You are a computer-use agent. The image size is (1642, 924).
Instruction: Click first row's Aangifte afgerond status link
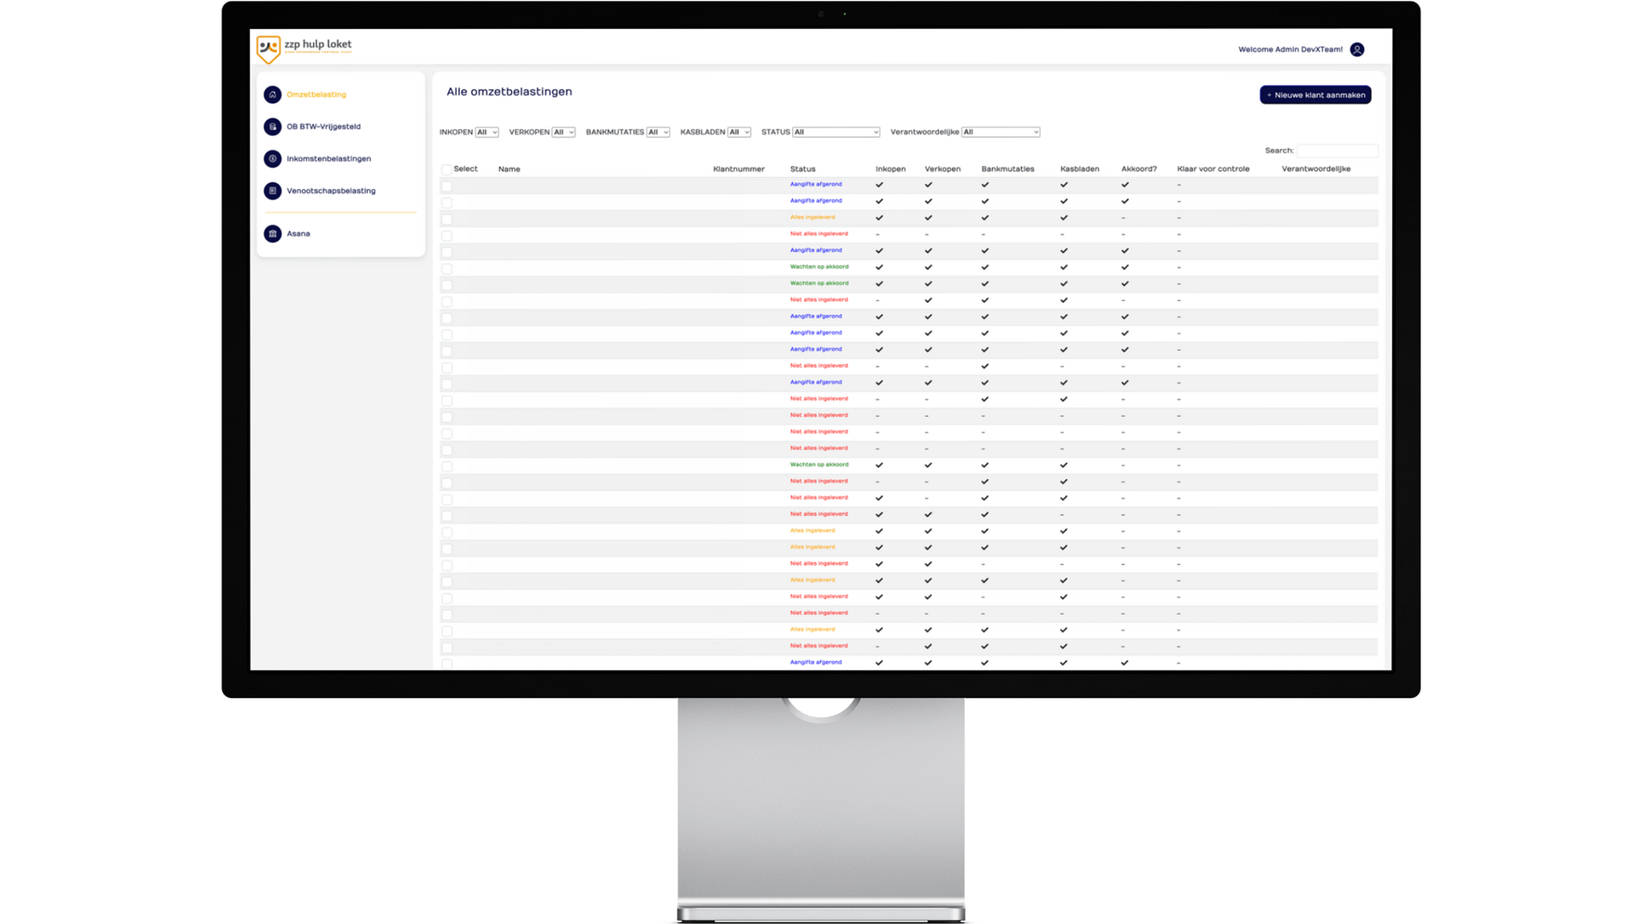pyautogui.click(x=815, y=185)
